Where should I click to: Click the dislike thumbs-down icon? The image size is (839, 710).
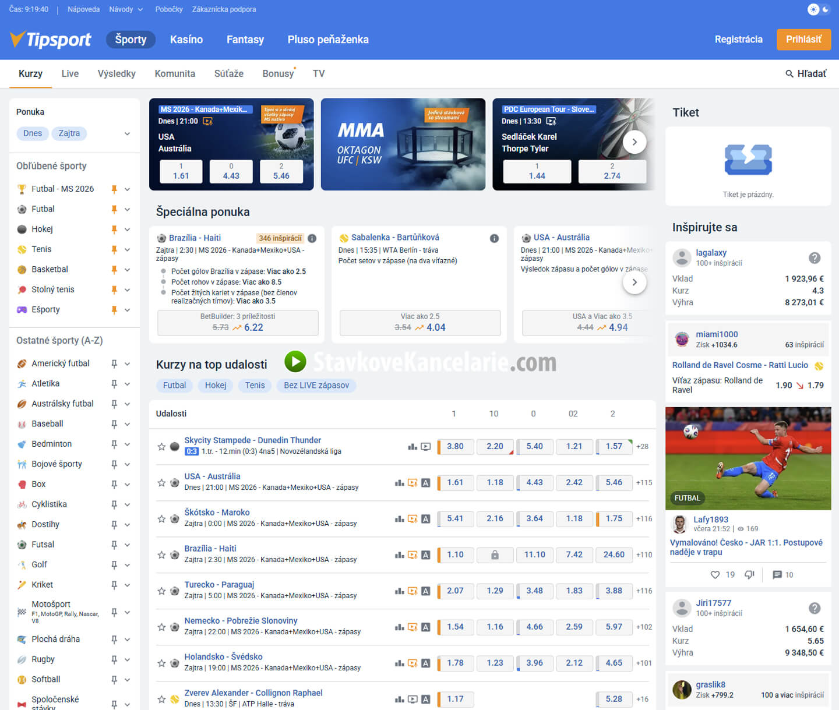[749, 575]
